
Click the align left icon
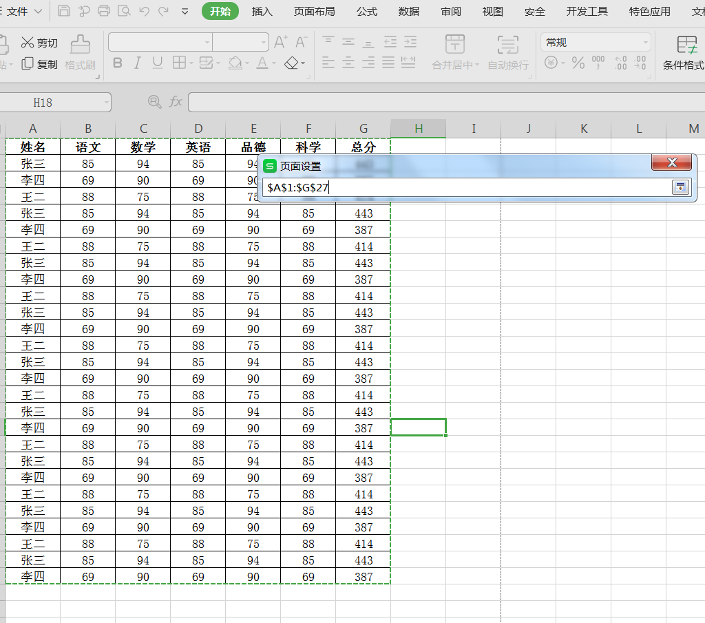click(x=328, y=63)
